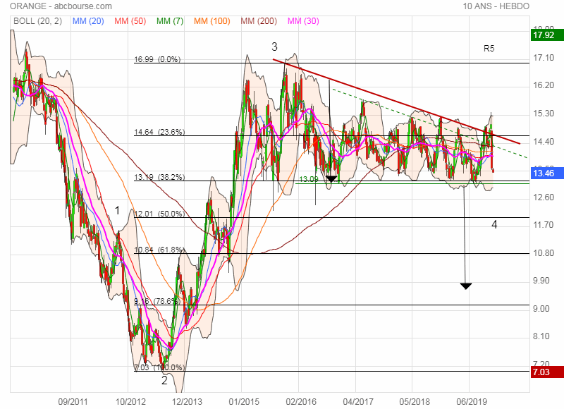The height and width of the screenshot is (409, 564).
Task: Select the 04/2017 date axis label
Action: click(358, 401)
